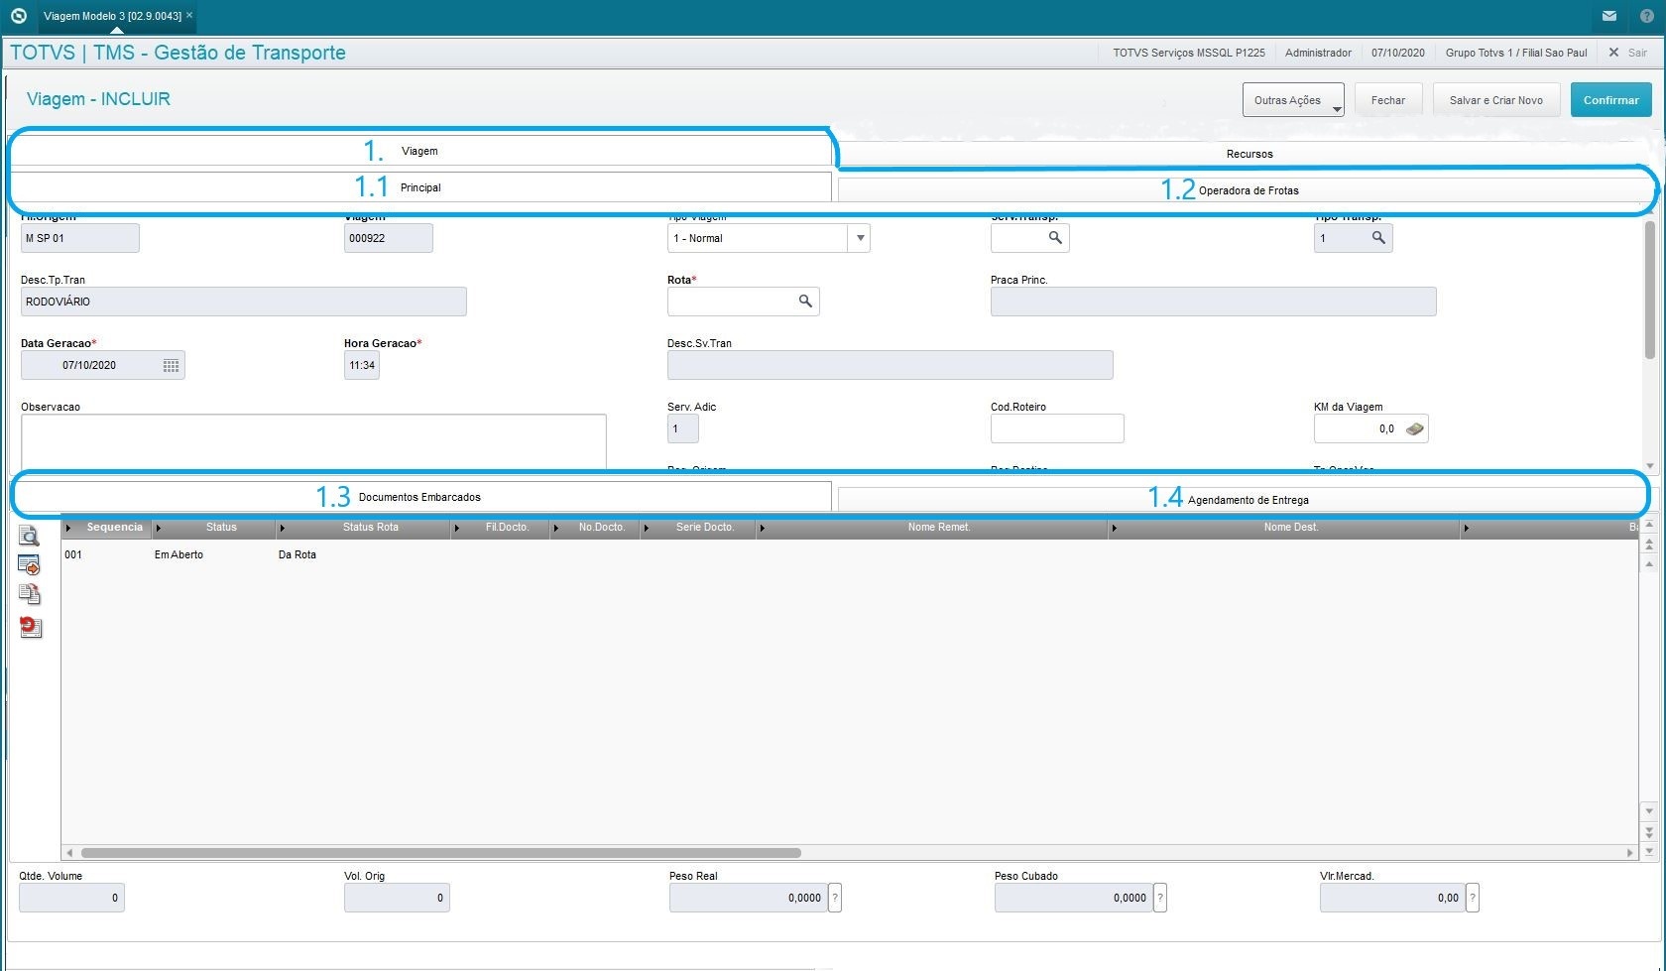Click the Salvar e Criar Novo button
The height and width of the screenshot is (971, 1666).
pyautogui.click(x=1495, y=100)
